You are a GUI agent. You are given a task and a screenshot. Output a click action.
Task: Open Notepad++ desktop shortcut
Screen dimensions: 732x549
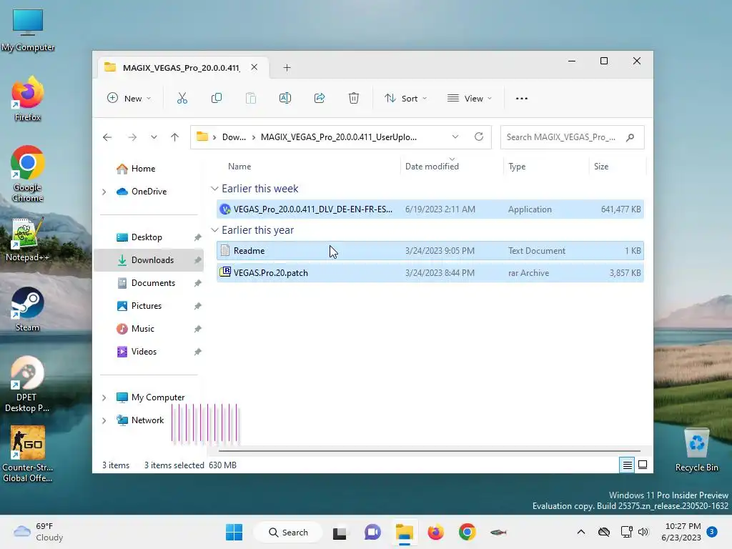28,239
